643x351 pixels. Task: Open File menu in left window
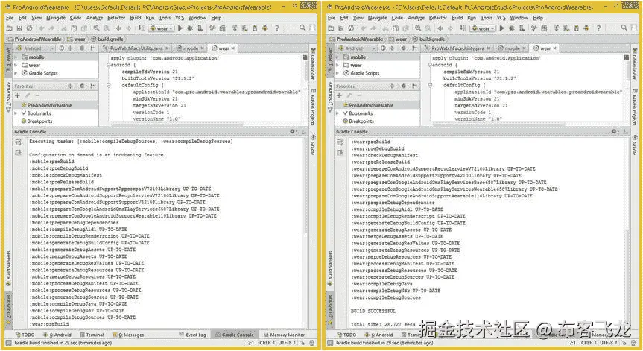pos(10,18)
